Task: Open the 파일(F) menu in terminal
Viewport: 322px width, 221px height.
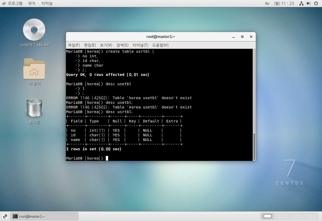Action: [74, 45]
